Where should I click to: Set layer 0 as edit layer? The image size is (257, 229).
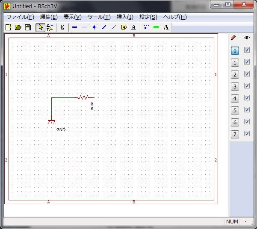(x=235, y=50)
